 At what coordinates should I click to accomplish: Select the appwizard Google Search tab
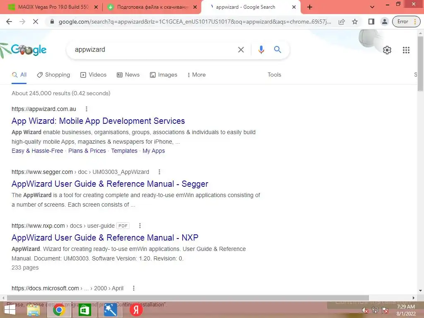coord(246,7)
